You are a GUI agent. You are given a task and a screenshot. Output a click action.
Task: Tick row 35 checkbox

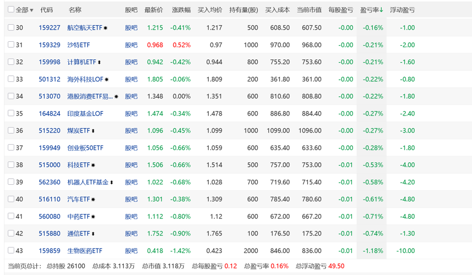[11, 113]
